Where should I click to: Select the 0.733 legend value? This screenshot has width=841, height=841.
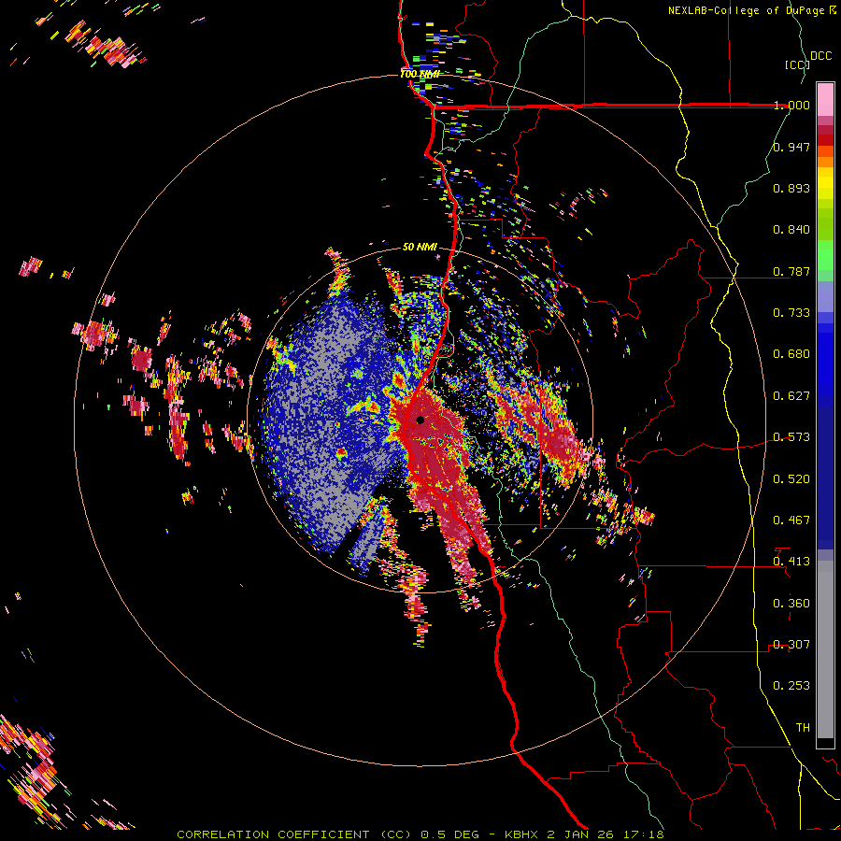(x=791, y=313)
